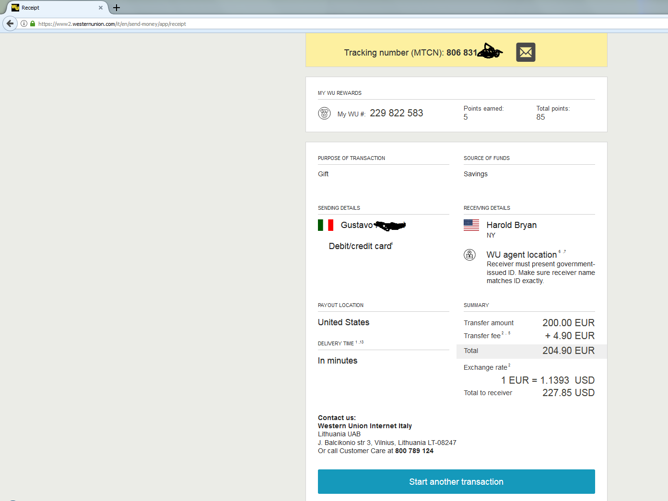Click Western Union Internet Italy text
Image resolution: width=668 pixels, height=501 pixels.
pos(365,426)
